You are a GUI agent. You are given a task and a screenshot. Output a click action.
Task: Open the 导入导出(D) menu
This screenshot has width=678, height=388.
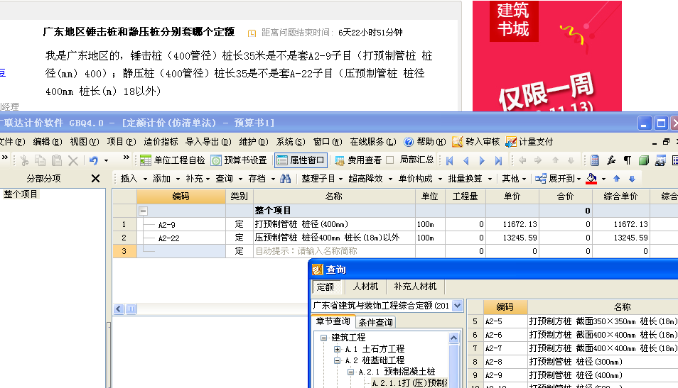point(208,142)
